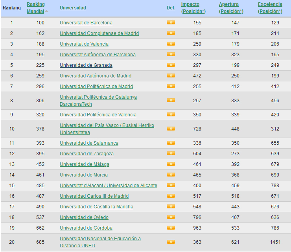Sort by Excelencia (Posición*) header
The image size is (291, 252).
pyautogui.click(x=270, y=8)
